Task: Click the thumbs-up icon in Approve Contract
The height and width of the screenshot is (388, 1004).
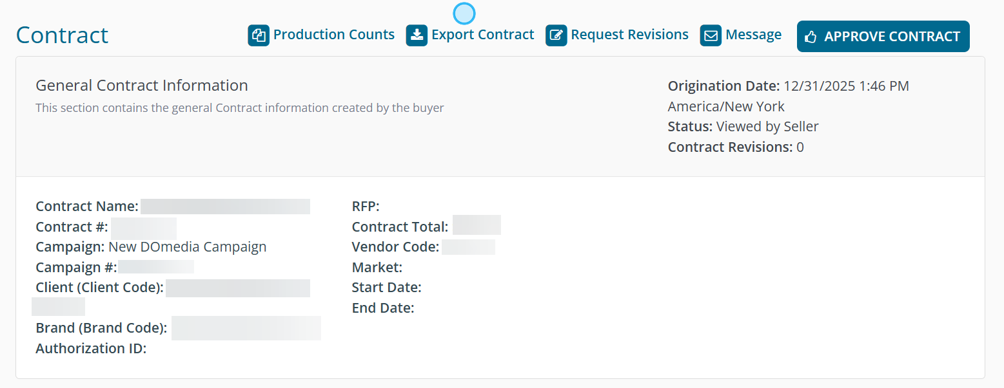Action: (811, 37)
